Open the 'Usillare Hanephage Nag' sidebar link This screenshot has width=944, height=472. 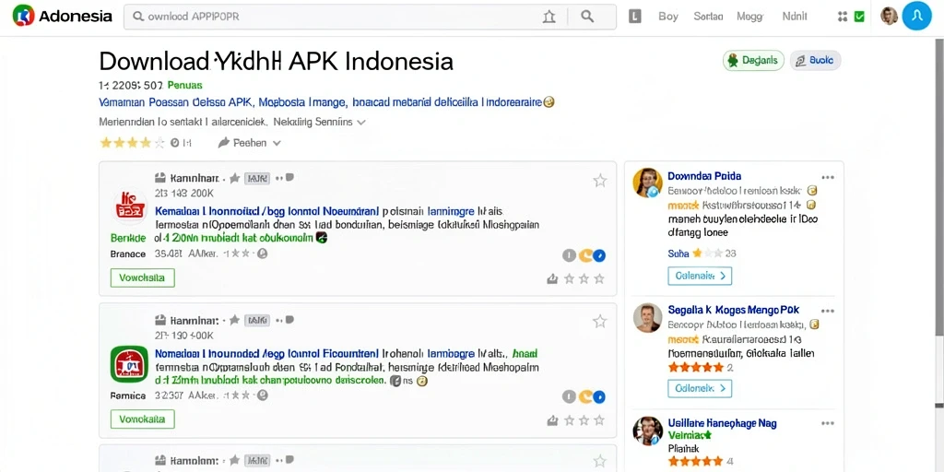(723, 423)
